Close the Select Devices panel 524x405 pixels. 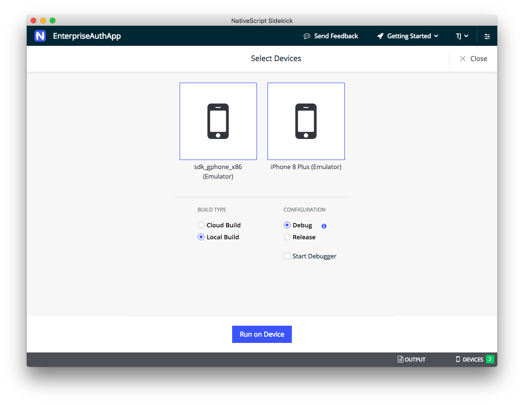473,59
